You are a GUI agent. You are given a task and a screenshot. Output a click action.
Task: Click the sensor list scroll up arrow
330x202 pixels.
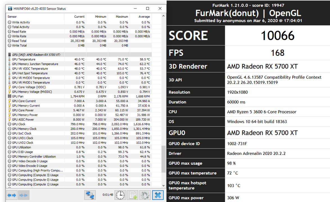[x=164, y=16]
